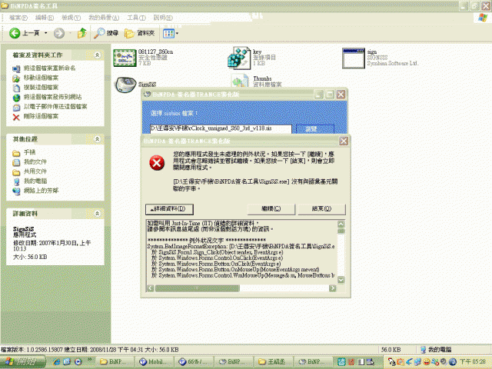Collapse the 其他位置 panel

click(x=98, y=138)
